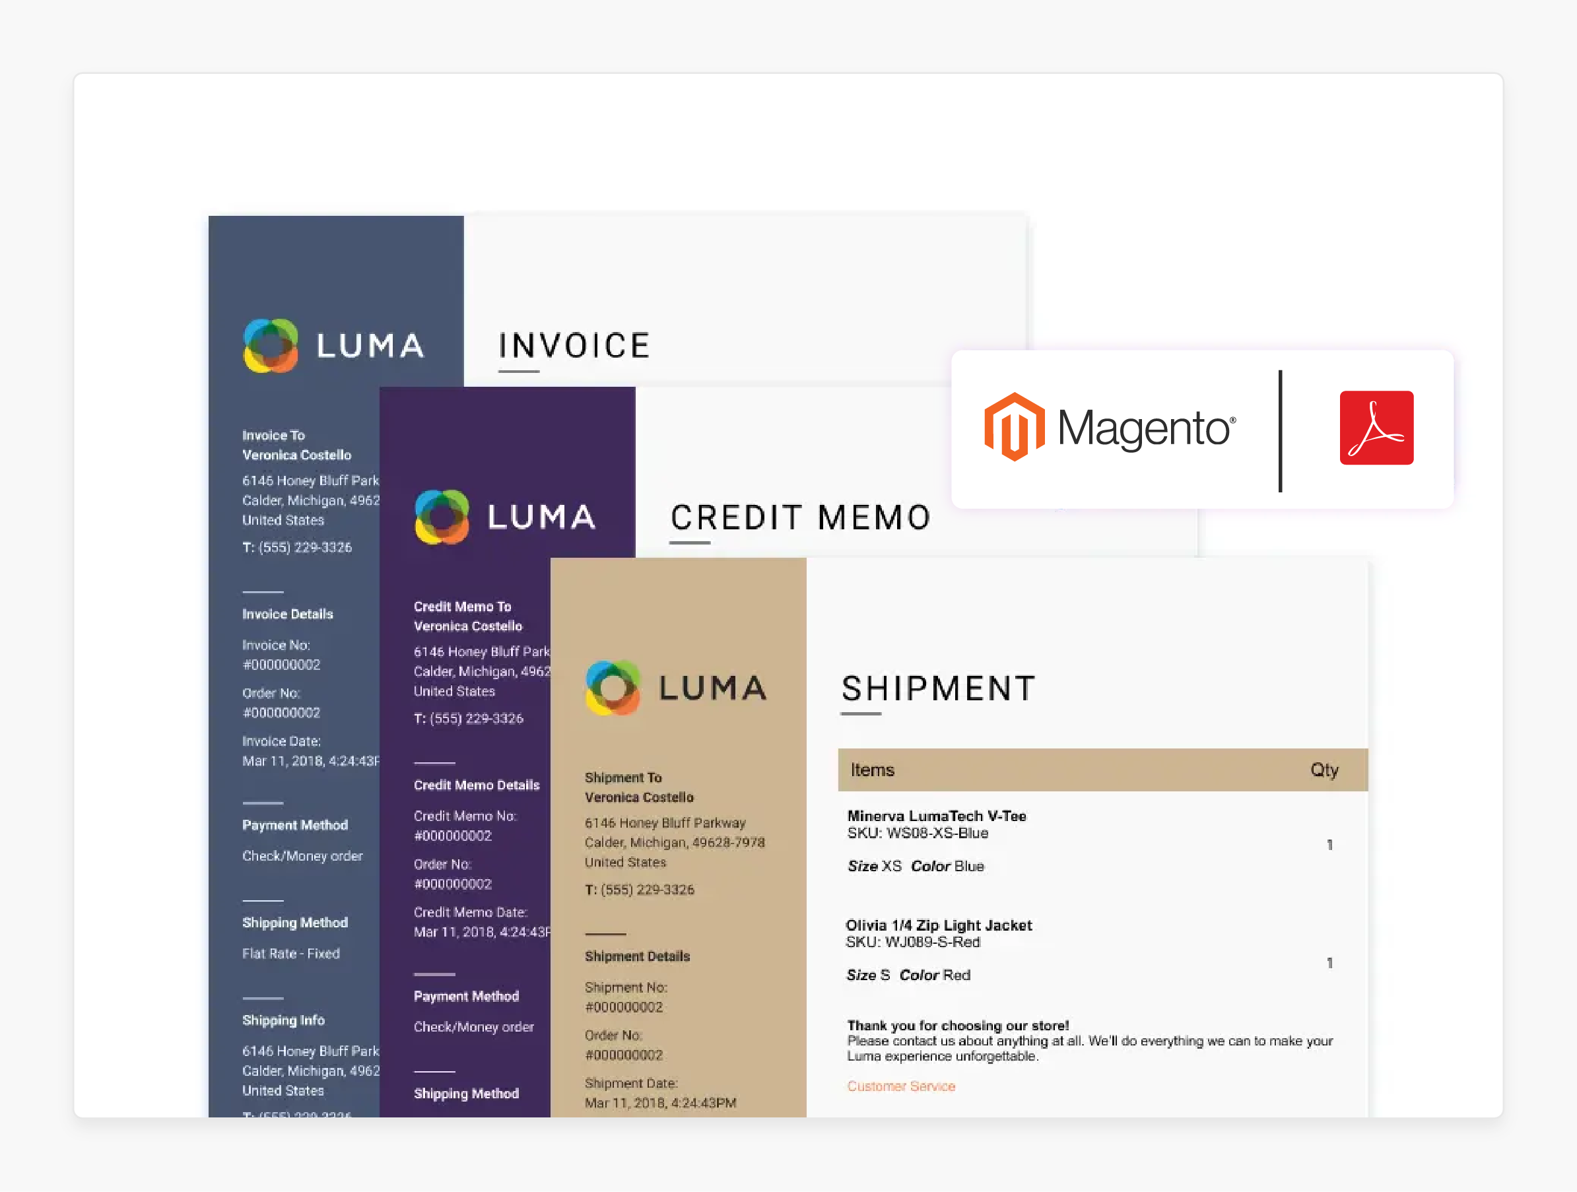Click Payment Method heading on Credit Memo
The width and height of the screenshot is (1577, 1192).
466,996
